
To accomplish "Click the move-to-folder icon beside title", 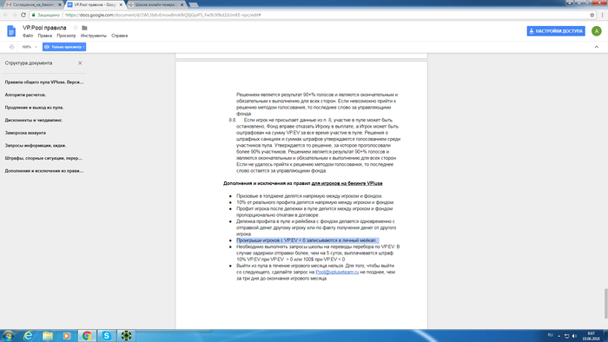I will pyautogui.click(x=84, y=28).
